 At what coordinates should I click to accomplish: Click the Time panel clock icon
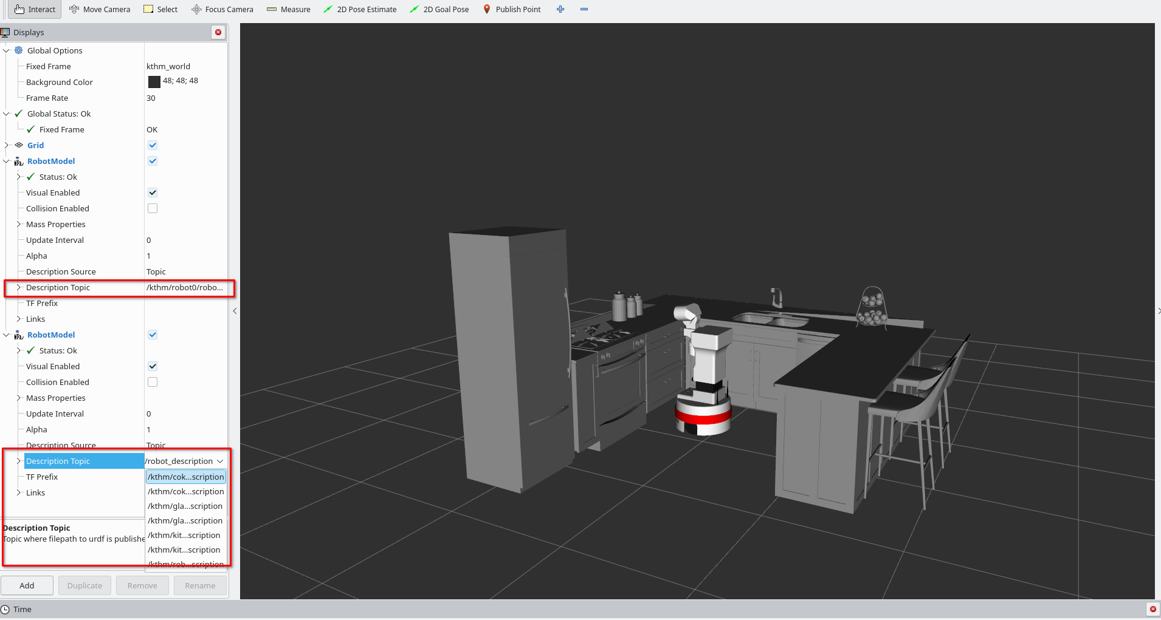tap(5, 609)
